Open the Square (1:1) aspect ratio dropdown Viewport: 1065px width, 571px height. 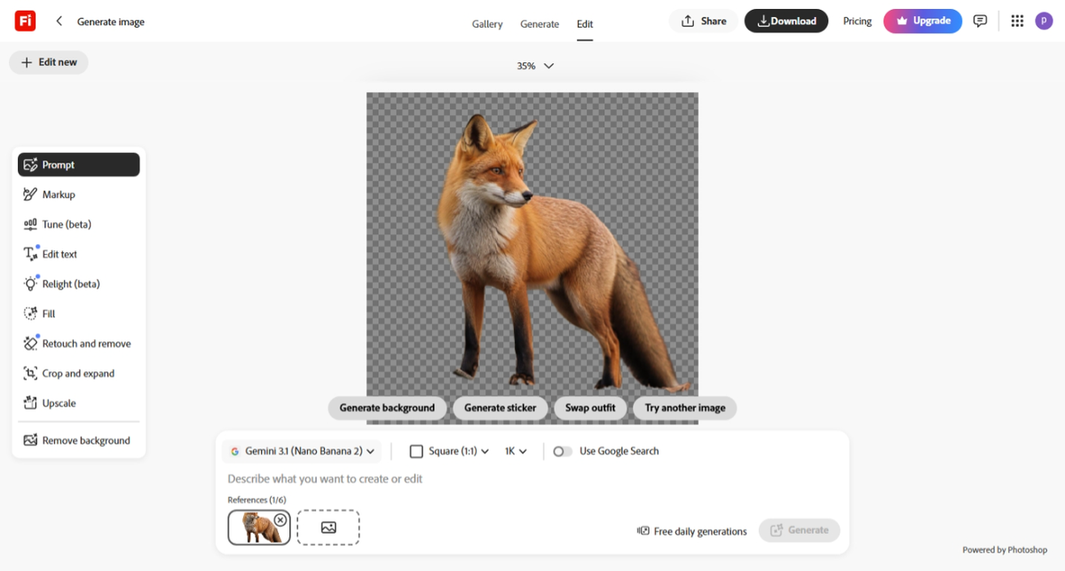pyautogui.click(x=449, y=451)
